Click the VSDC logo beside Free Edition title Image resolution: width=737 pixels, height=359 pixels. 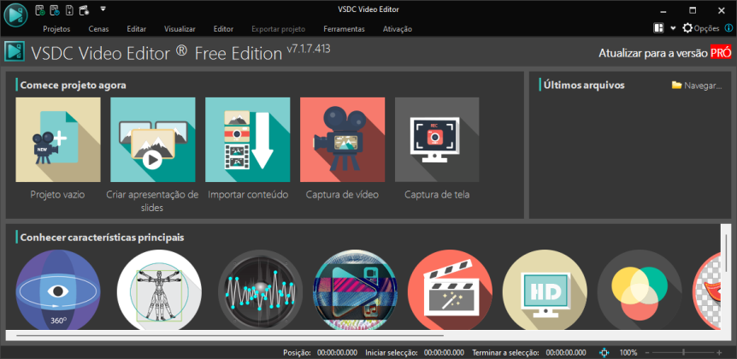pyautogui.click(x=14, y=52)
